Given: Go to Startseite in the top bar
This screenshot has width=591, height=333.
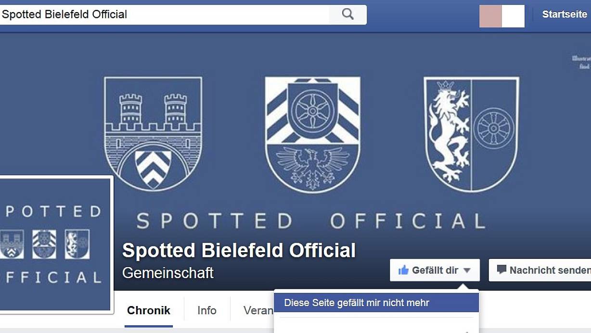Looking at the screenshot, I should [x=564, y=14].
